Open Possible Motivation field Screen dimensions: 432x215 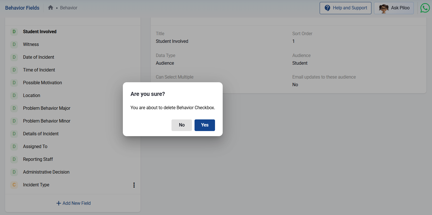42,83
